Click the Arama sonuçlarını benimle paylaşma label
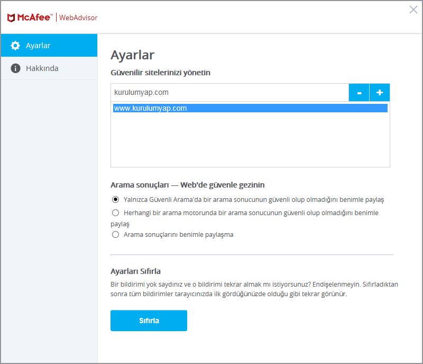 coord(178,235)
